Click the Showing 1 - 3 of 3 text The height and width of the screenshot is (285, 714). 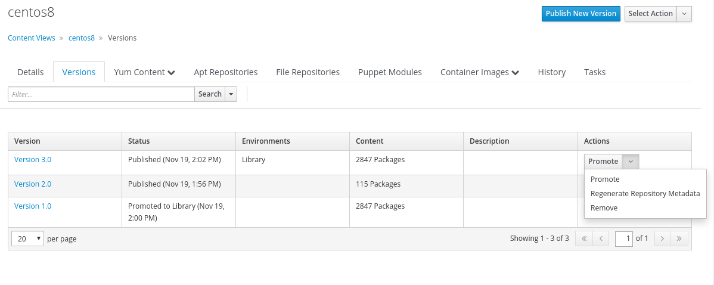click(539, 238)
